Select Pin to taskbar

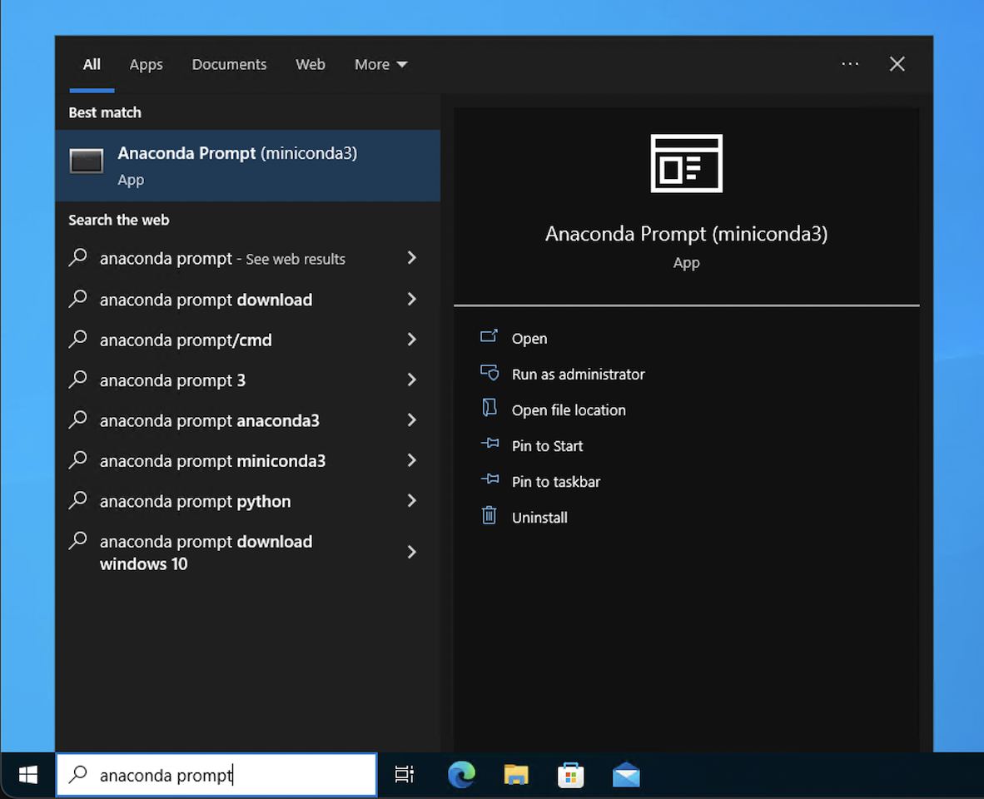pos(556,482)
